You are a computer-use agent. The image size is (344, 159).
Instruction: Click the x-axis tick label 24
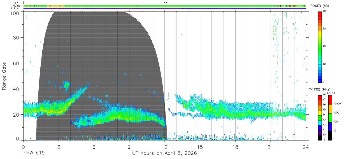(306, 147)
